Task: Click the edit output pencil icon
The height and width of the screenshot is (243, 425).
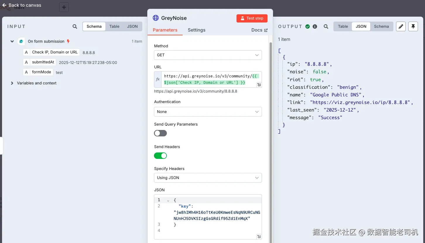Action: (x=401, y=27)
